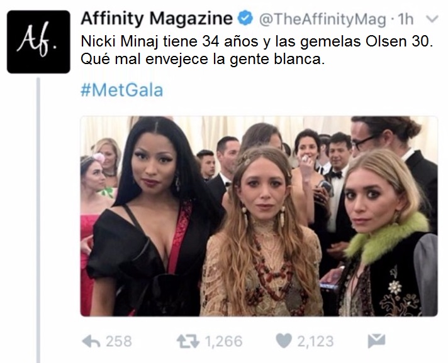Open the #MetGala hashtag link

point(122,90)
